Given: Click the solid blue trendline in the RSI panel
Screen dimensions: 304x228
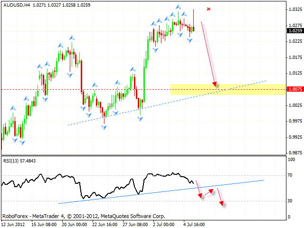Looking at the screenshot, I should pos(142,194).
